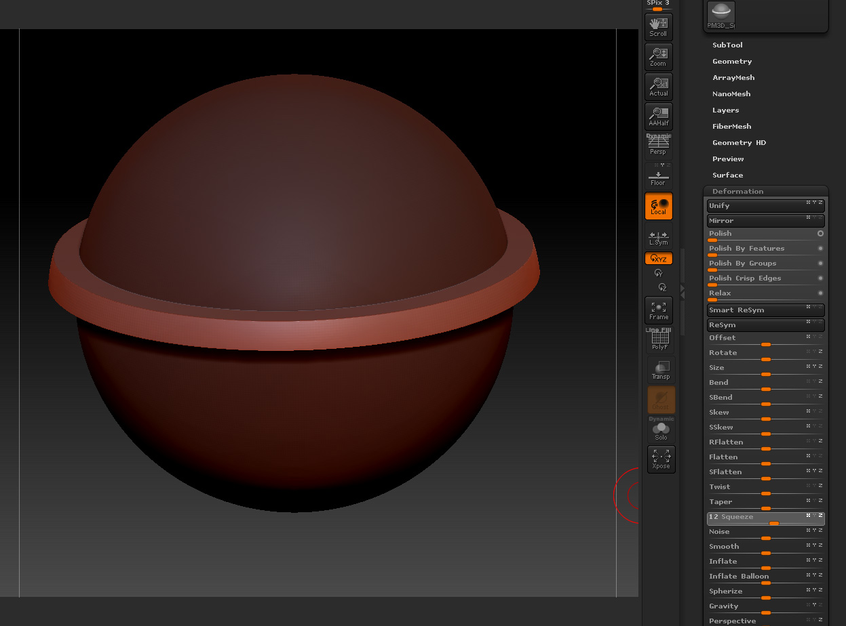
Task: Toggle the Floor grid display
Action: coord(658,177)
